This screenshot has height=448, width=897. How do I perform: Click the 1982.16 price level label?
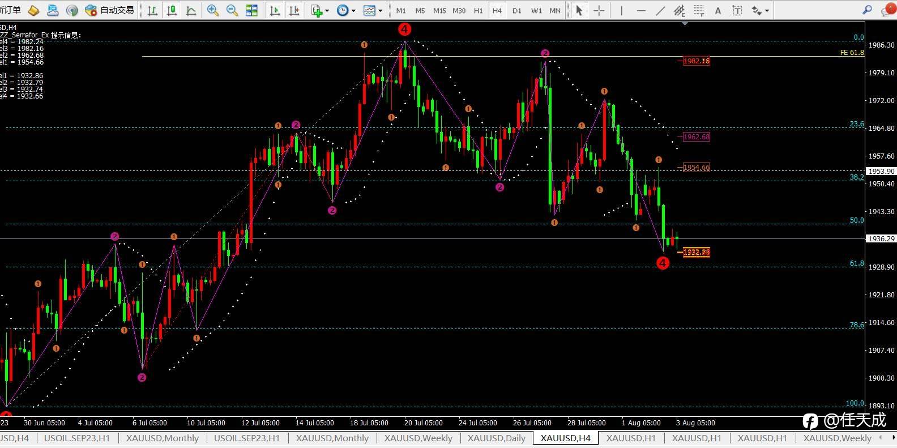point(696,61)
